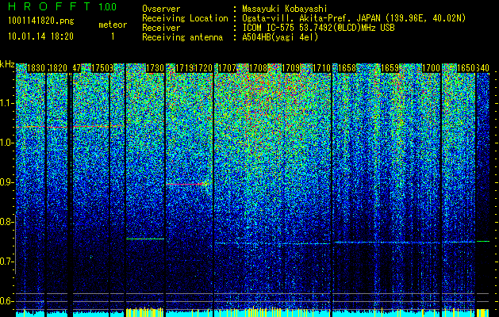Screen dimensions: 499x317
Task: Click the yellow power bars under 1730 segment
Action: (145, 312)
